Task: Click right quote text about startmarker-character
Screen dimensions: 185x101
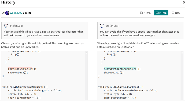Action: (x=139, y=33)
